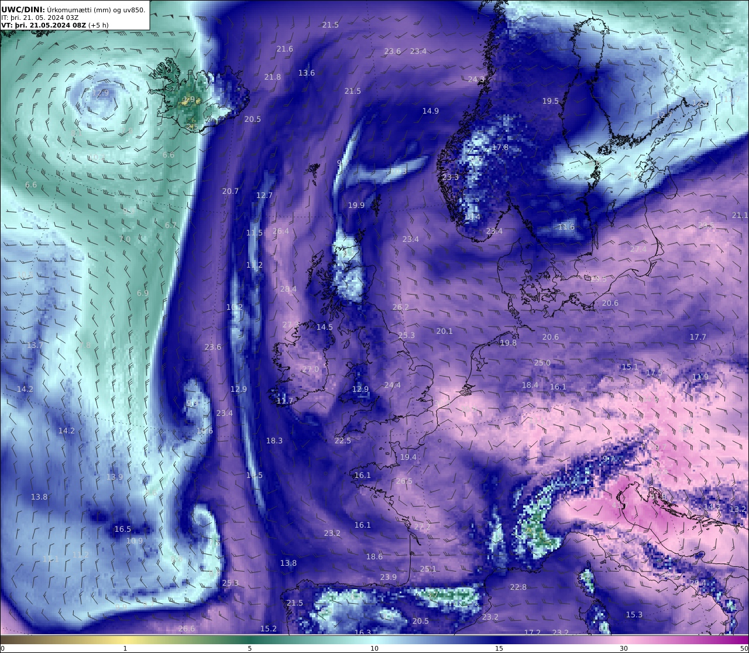Click the value 17.7 in the east
Viewport: 749px width, 653px height.
[x=698, y=337]
